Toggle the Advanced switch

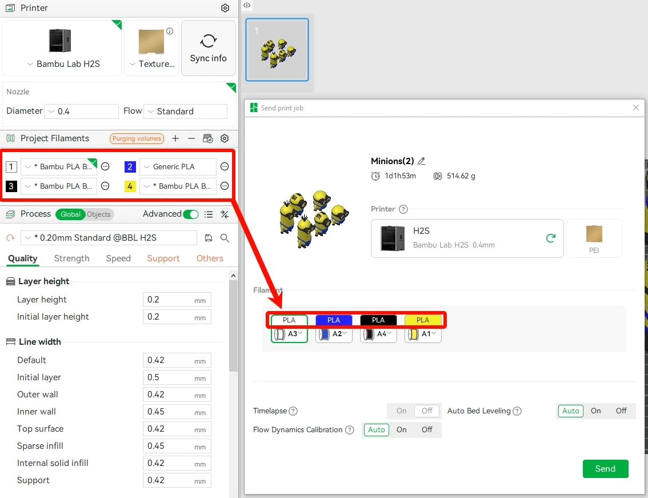[x=190, y=214]
